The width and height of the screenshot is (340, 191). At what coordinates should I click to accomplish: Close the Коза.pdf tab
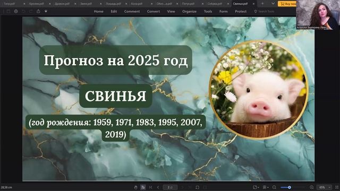click(151, 4)
